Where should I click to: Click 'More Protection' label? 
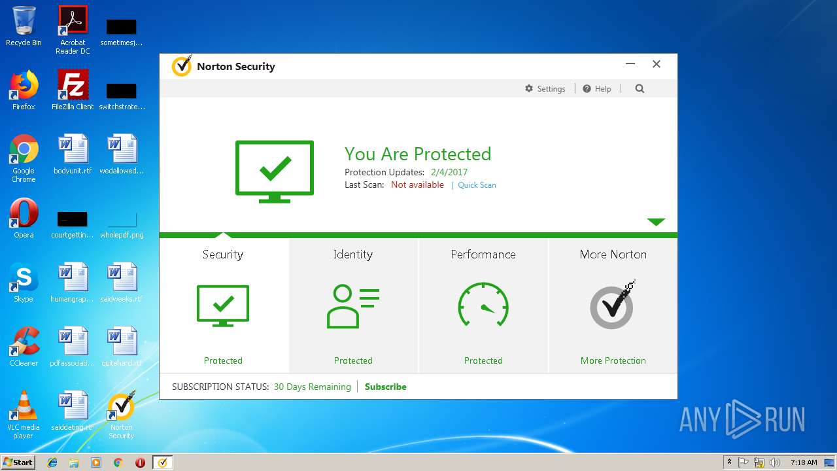[613, 360]
